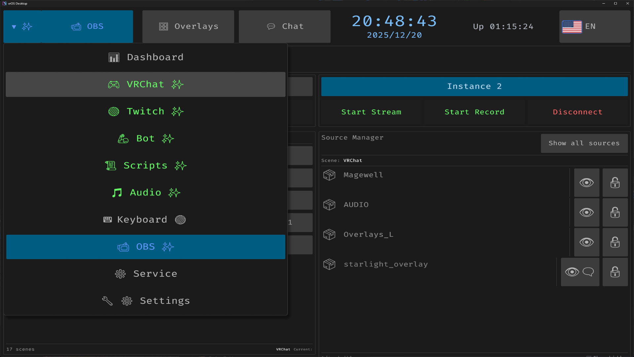Toggle visibility of the AUDIO source
This screenshot has width=634, height=357.
(586, 213)
